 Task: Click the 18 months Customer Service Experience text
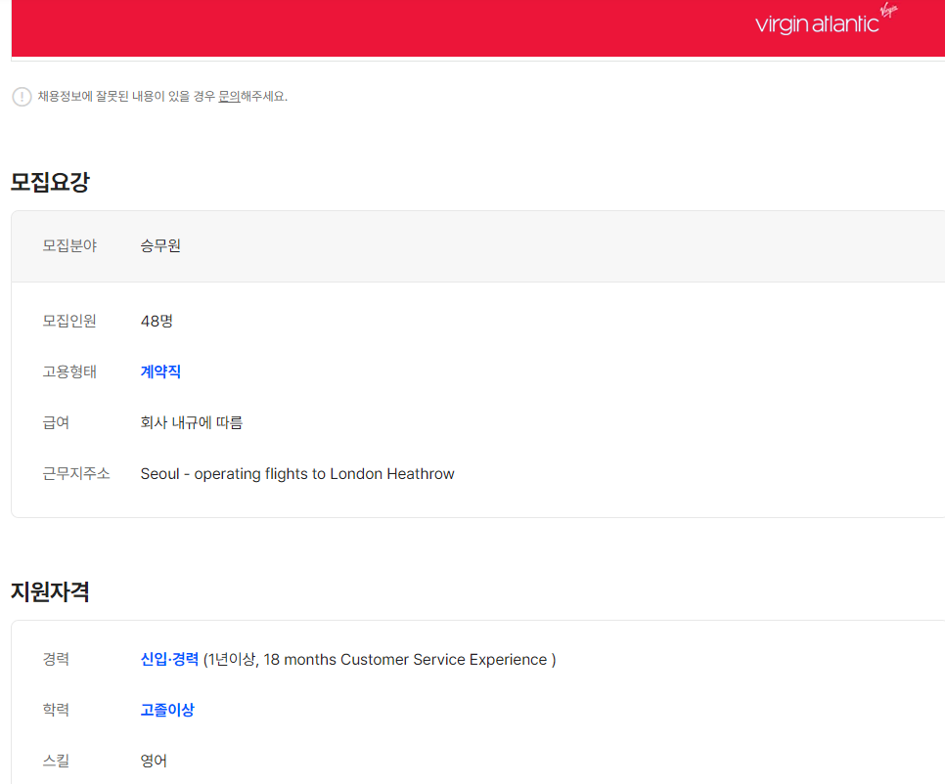[x=405, y=660]
